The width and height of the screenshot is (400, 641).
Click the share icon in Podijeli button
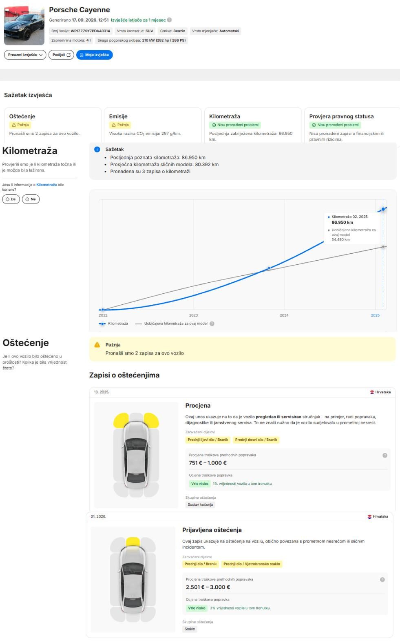click(69, 55)
